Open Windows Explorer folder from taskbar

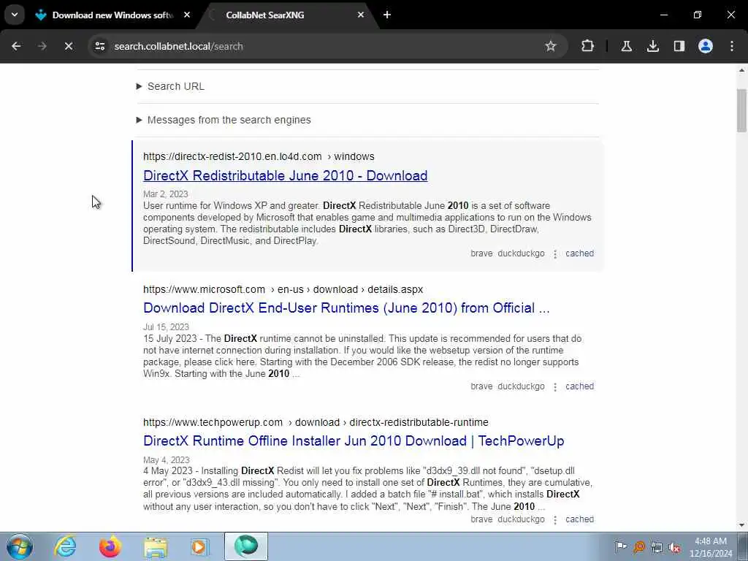pyautogui.click(x=156, y=546)
